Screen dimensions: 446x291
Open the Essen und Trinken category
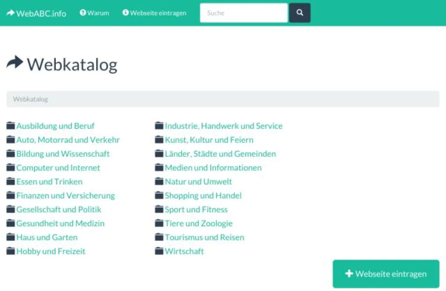(49, 182)
